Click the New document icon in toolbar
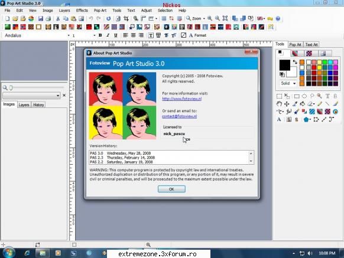Viewport: 344px width, 258px height. 7,19
